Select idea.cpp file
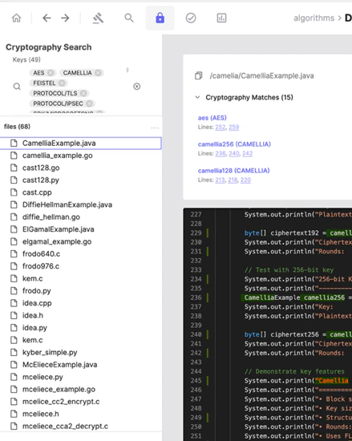Viewport: 352px width, 441px height. [81, 303]
